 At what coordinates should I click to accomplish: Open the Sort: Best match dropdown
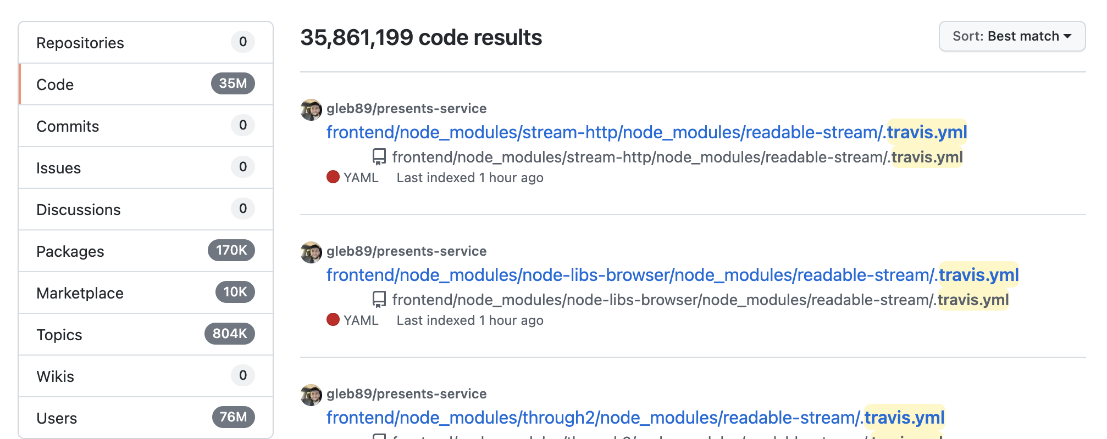1011,36
